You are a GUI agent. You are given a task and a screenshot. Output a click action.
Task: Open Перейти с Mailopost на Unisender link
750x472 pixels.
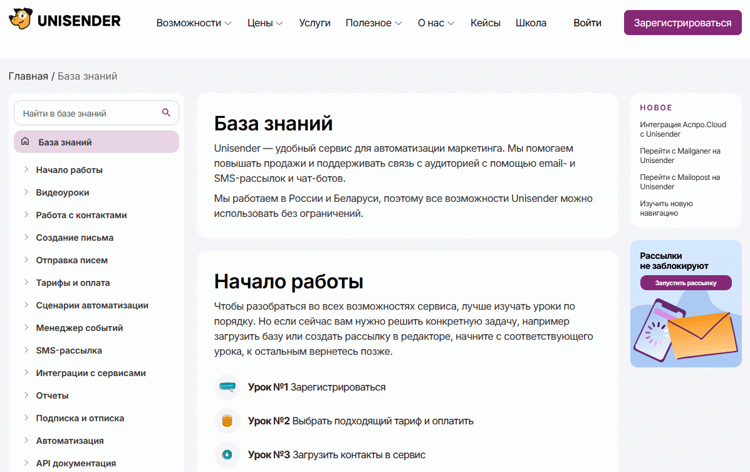click(x=680, y=182)
